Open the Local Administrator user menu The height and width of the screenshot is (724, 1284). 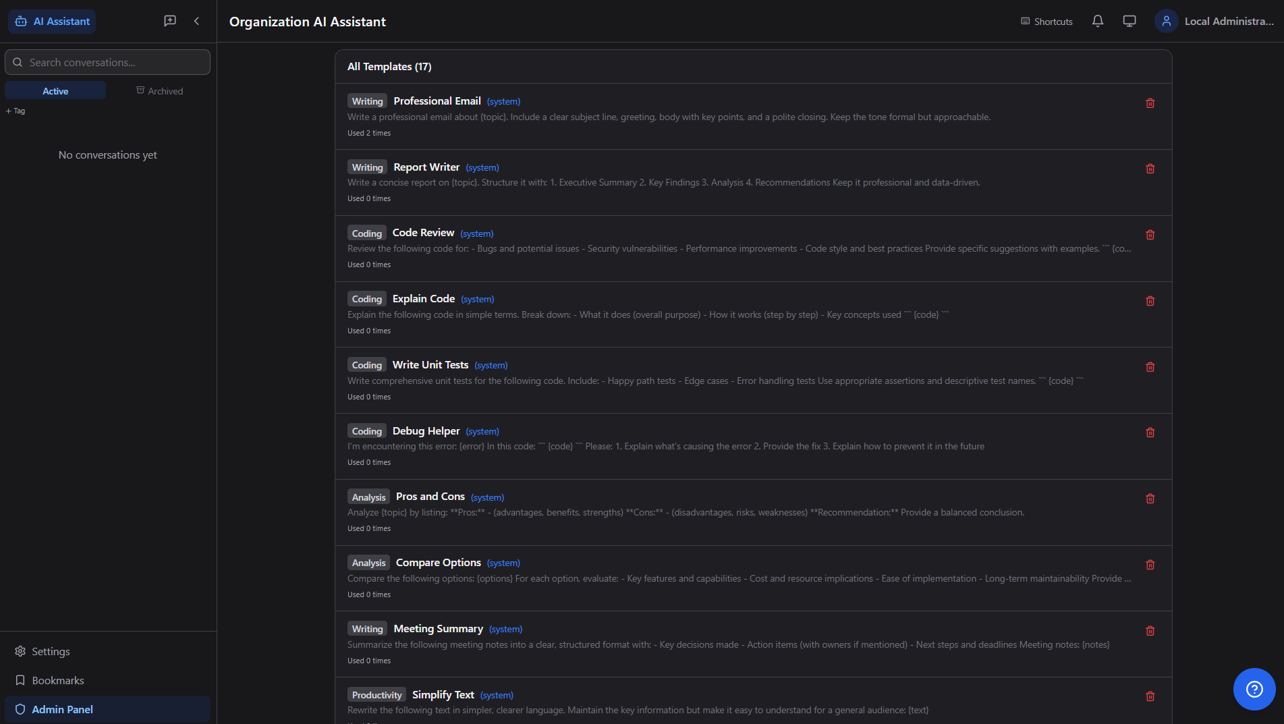[1215, 21]
